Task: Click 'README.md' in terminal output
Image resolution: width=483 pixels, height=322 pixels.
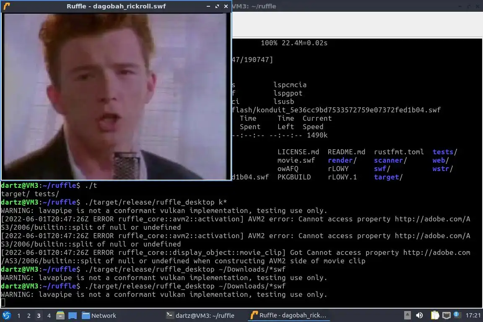Action: (346, 152)
